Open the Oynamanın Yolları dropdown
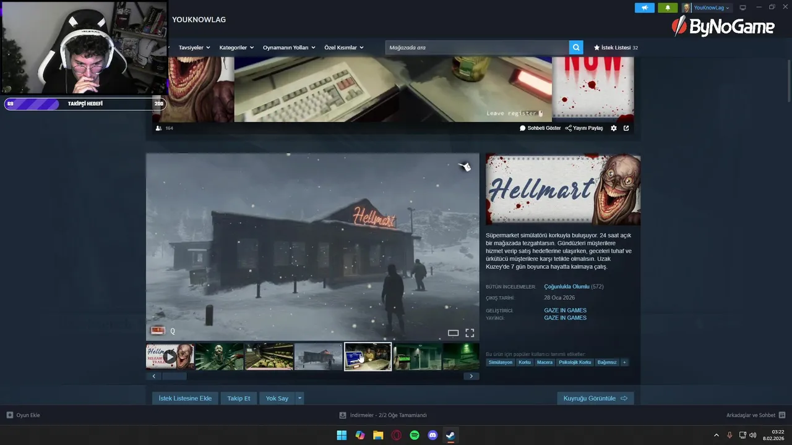The image size is (792, 445). pos(289,48)
